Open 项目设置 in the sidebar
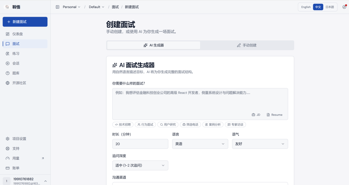 (x=25, y=139)
